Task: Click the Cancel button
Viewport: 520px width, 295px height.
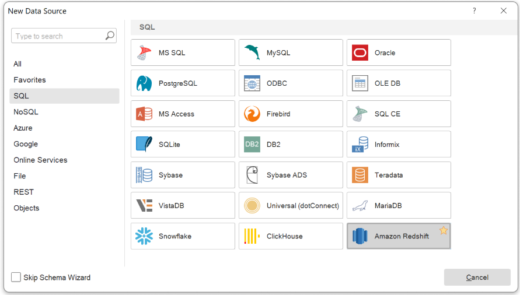Action: coord(477,277)
